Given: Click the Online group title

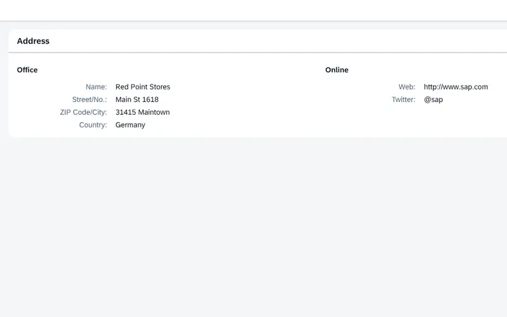Looking at the screenshot, I should pos(337,70).
